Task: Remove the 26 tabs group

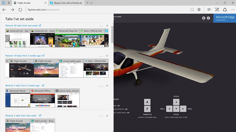Action: (107, 26)
